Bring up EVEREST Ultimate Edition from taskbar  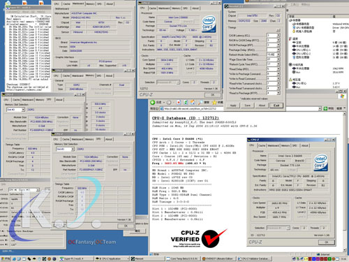(218, 259)
